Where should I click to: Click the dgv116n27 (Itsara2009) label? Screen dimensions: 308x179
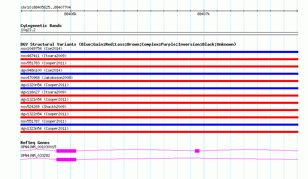44,92
